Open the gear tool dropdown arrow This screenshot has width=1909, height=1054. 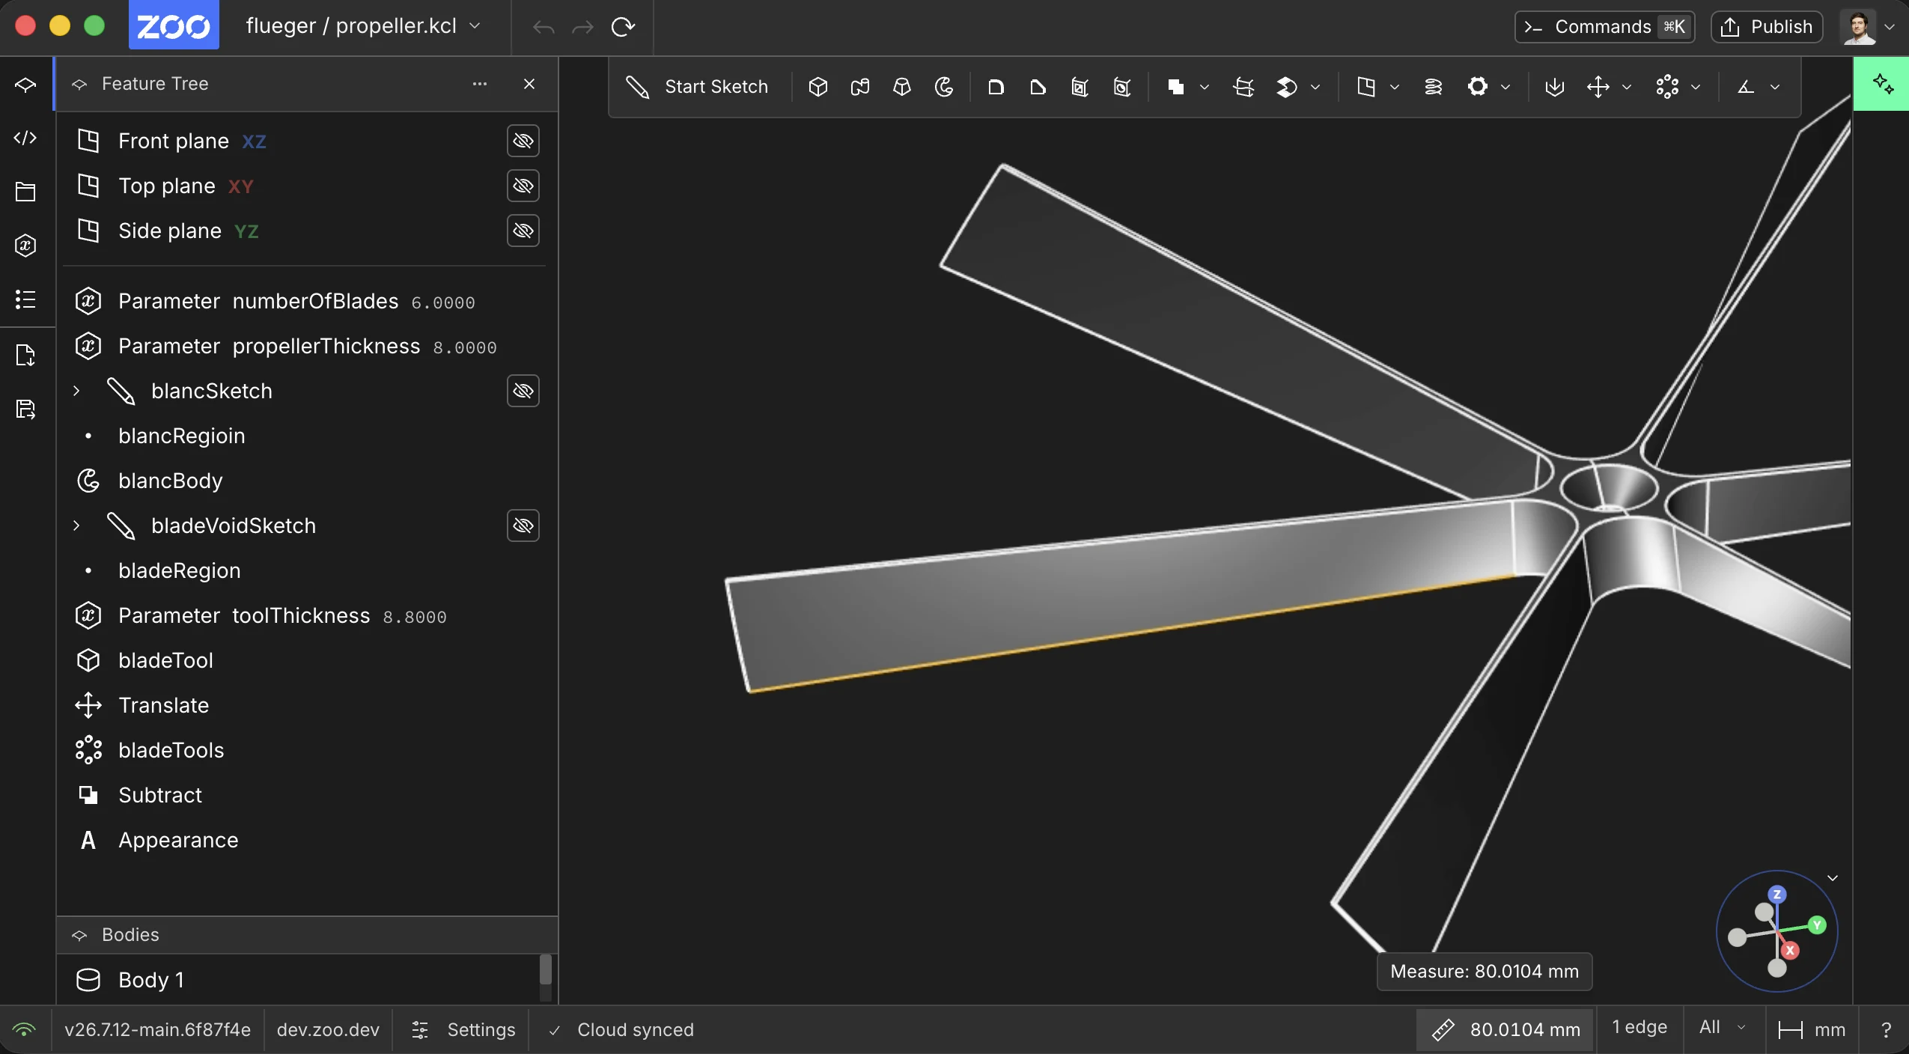pos(1505,87)
